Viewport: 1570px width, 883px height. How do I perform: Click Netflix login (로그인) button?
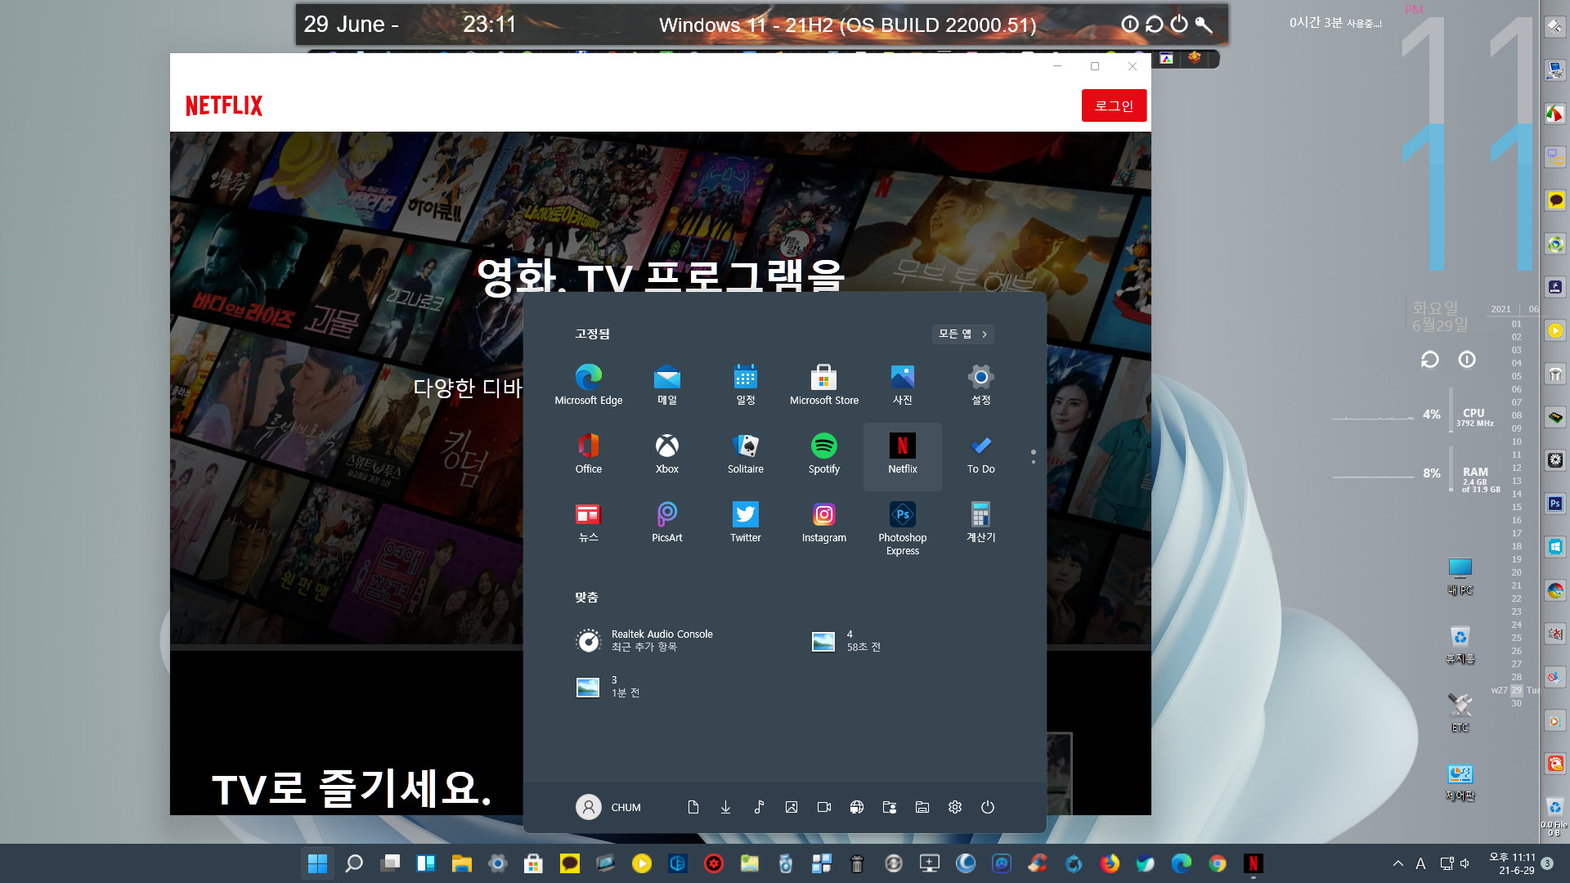pyautogui.click(x=1114, y=105)
